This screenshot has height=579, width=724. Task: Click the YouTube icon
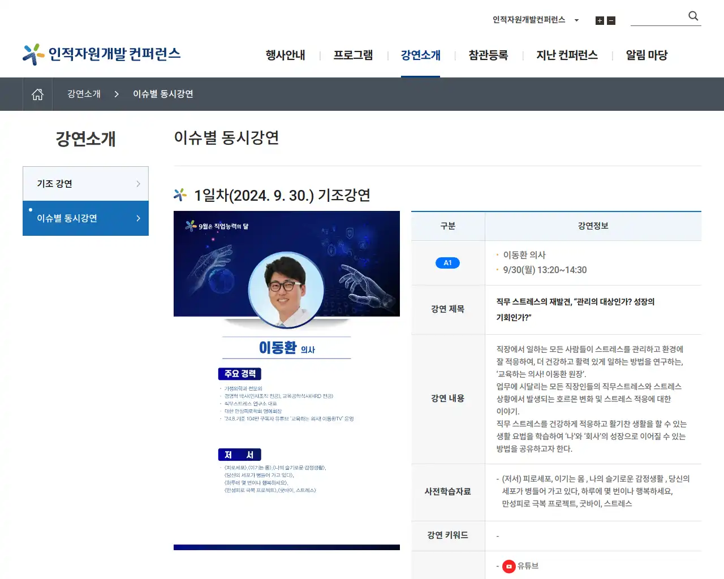(509, 566)
